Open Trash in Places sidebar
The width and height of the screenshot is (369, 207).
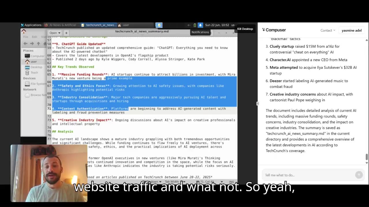34,72
